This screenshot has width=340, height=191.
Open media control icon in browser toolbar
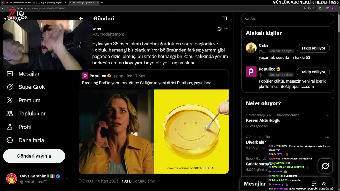click(328, 8)
